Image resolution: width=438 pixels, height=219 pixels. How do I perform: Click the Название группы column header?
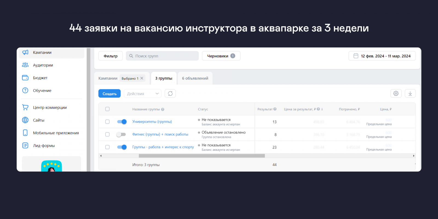[146, 109]
